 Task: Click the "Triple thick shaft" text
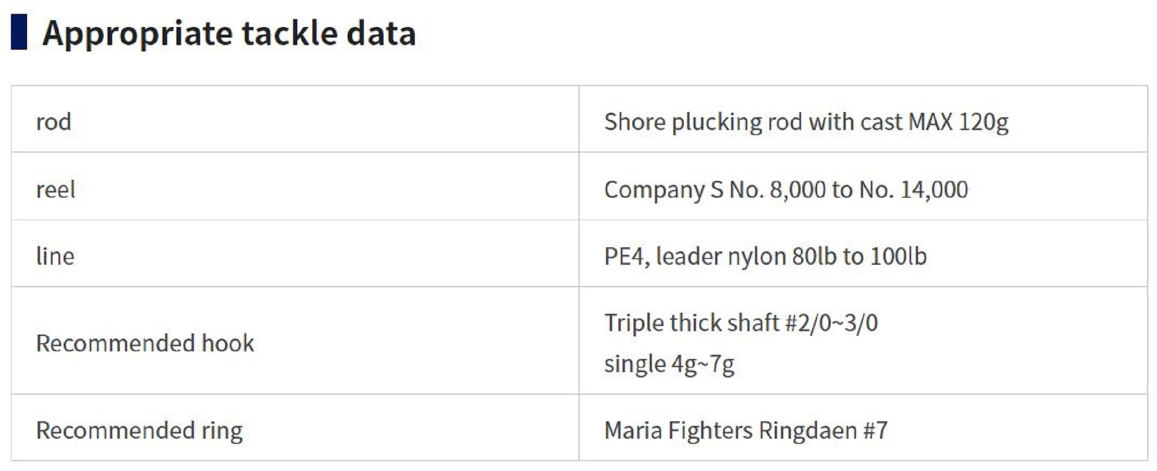691,322
